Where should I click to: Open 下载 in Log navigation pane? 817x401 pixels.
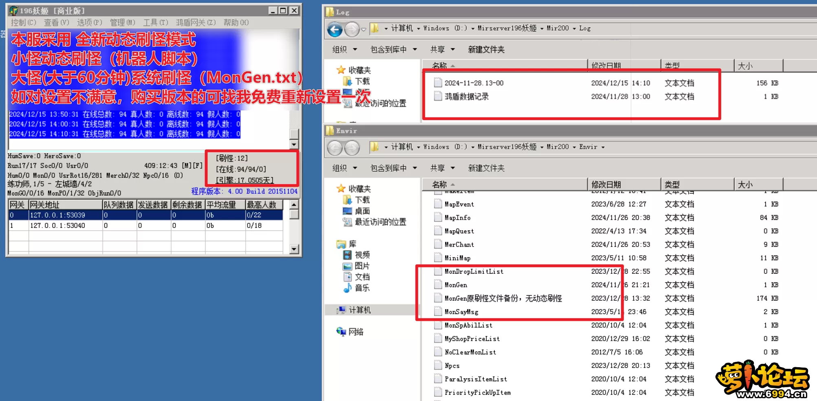356,81
